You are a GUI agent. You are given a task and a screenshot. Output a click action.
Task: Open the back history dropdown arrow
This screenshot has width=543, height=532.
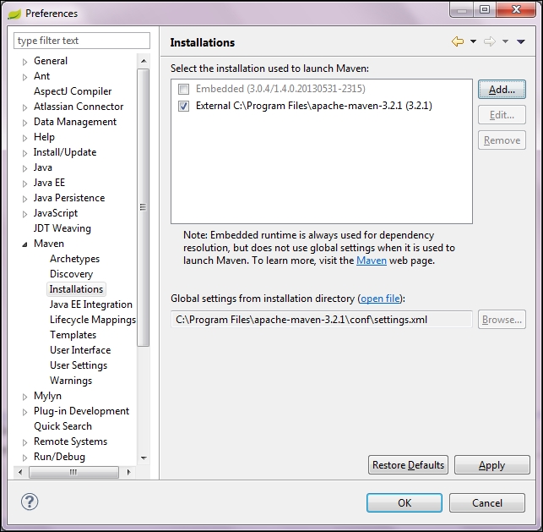[x=473, y=41]
